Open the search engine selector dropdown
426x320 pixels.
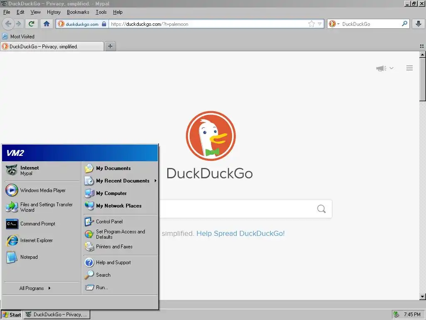pos(334,24)
